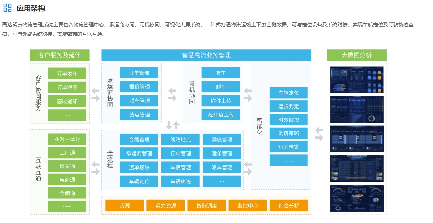Viewport: 433px width, 223px height.
Task: Click the ellipsis box below 行为预警
Action: point(288,160)
